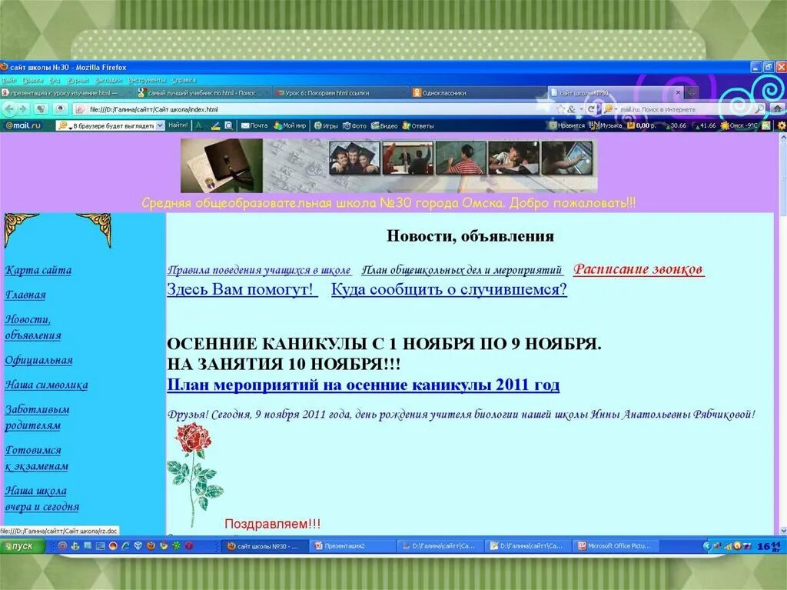Open the Правка menu
787x590 pixels.
point(32,80)
